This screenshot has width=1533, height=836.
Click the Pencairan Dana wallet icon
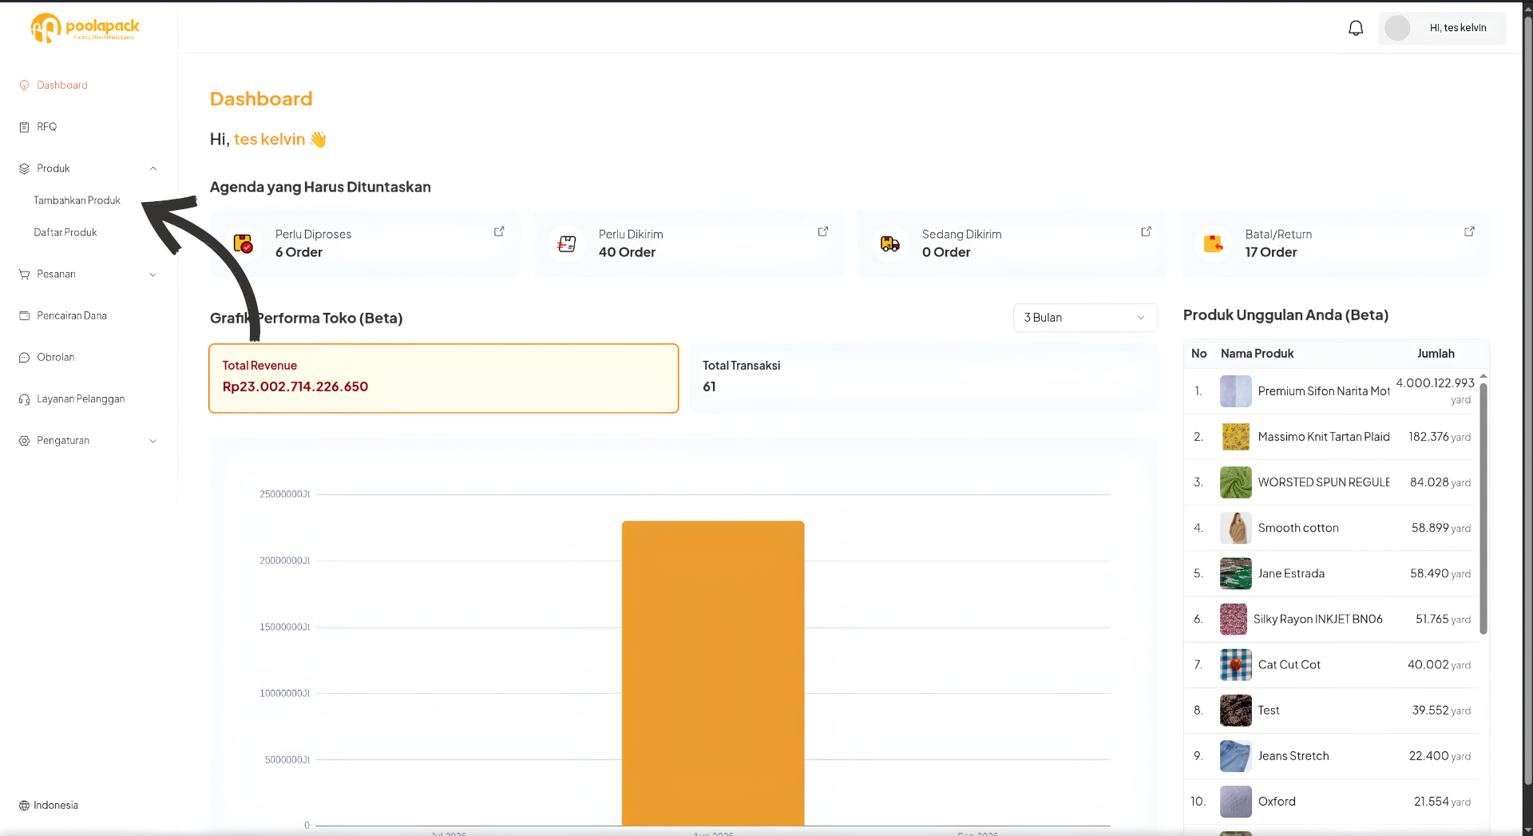[24, 315]
